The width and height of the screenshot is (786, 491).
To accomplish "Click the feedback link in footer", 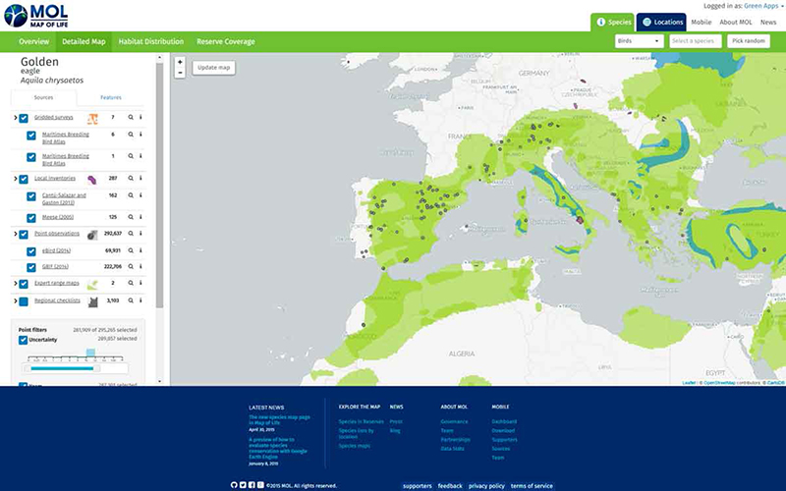I will 450,486.
